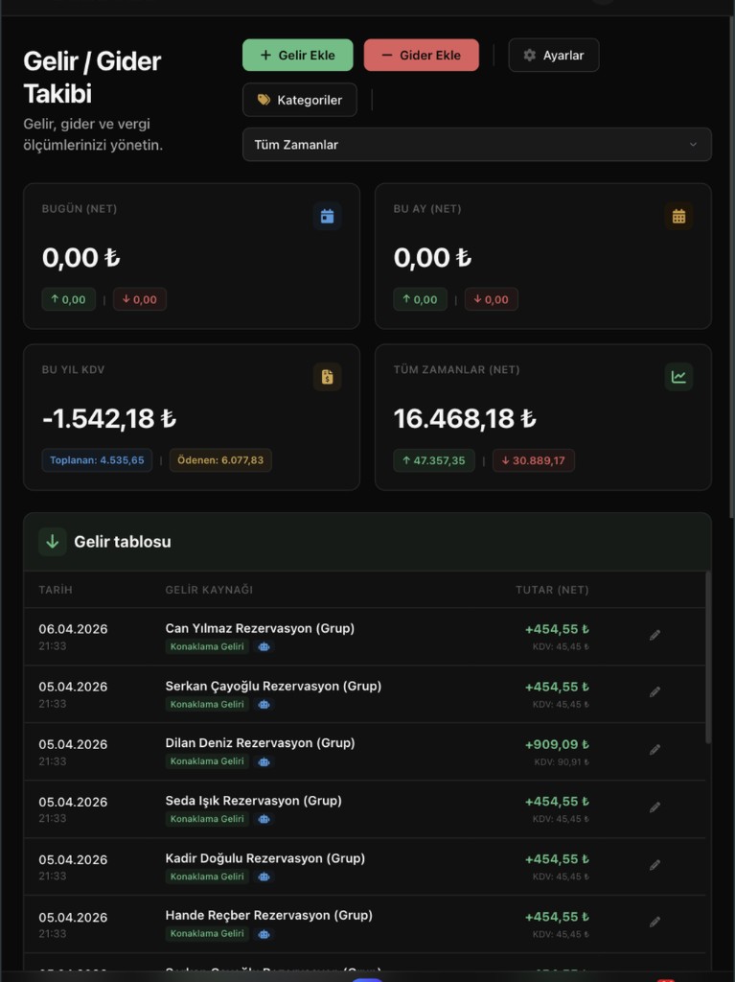Click the income table vertical scrollbar

click(708, 658)
